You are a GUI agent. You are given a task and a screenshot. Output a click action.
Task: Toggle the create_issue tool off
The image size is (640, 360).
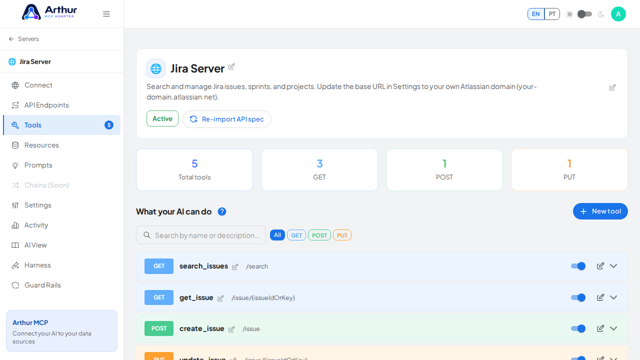578,328
